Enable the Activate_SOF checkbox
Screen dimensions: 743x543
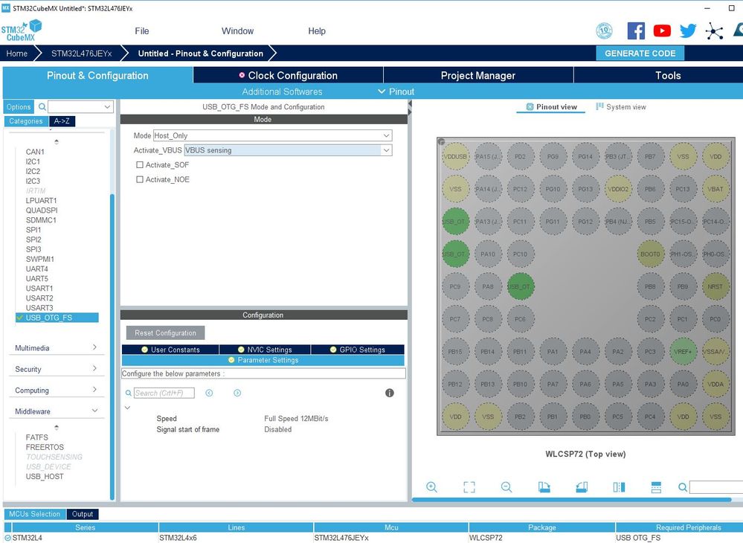[x=140, y=165]
